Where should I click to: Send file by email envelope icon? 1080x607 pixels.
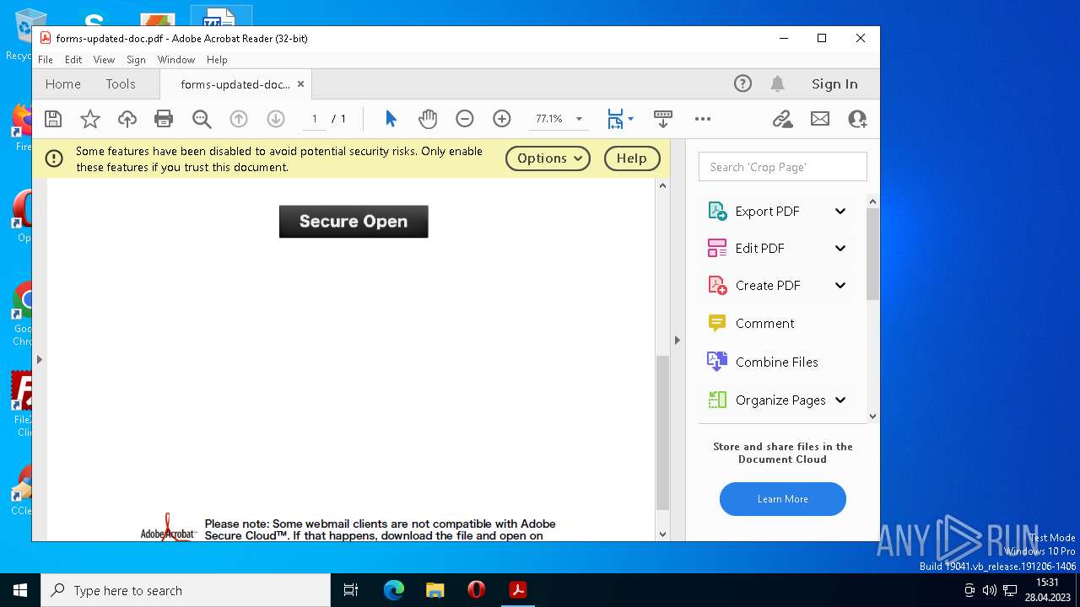[x=820, y=119]
